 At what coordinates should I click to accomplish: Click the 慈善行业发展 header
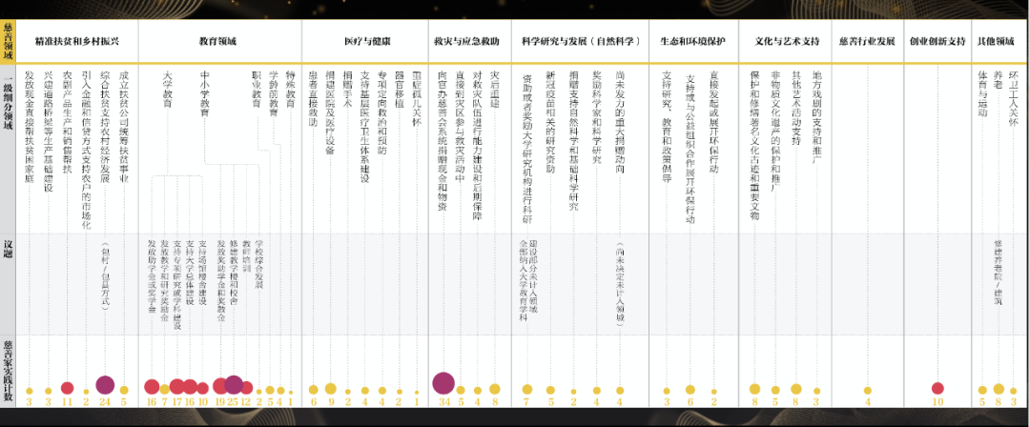click(x=867, y=42)
